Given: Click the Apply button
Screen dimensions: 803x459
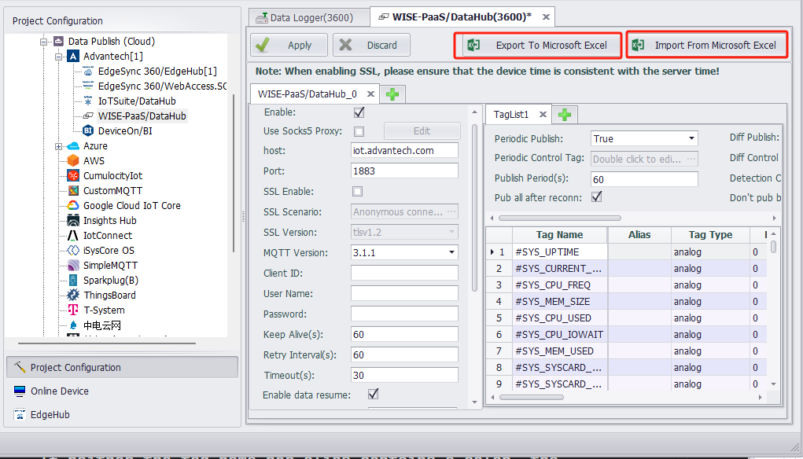Looking at the screenshot, I should pyautogui.click(x=289, y=45).
